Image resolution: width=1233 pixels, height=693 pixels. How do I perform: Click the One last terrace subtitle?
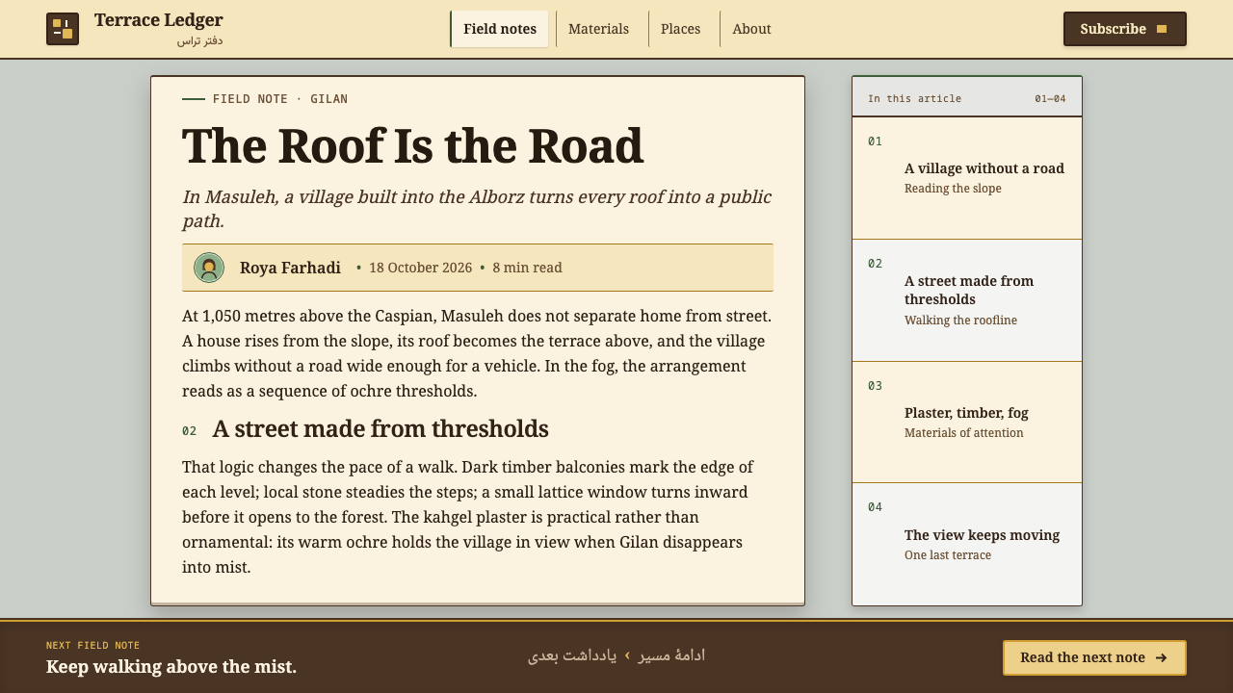(948, 555)
